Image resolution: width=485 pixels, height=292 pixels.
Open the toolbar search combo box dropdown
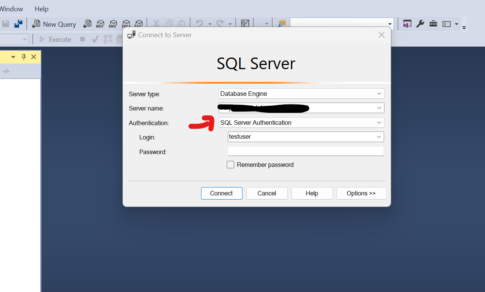(x=390, y=24)
